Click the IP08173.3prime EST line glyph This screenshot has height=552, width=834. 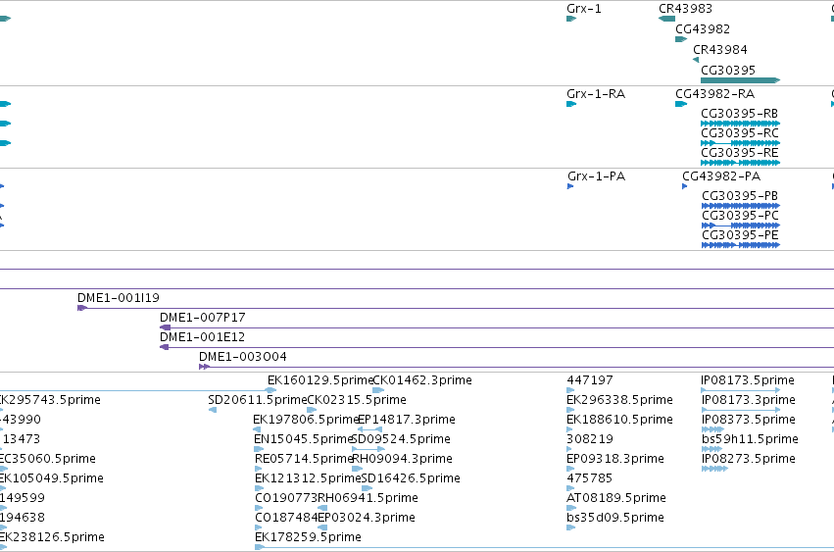tap(741, 410)
